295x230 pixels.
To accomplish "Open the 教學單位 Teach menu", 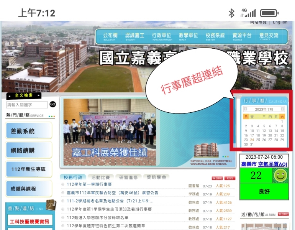I will point(188,36).
